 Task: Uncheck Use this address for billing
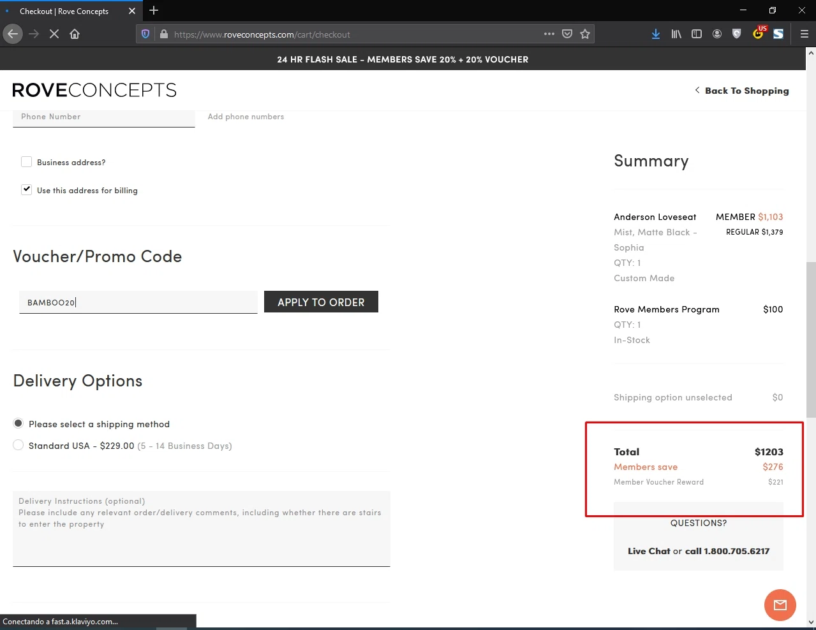26,189
